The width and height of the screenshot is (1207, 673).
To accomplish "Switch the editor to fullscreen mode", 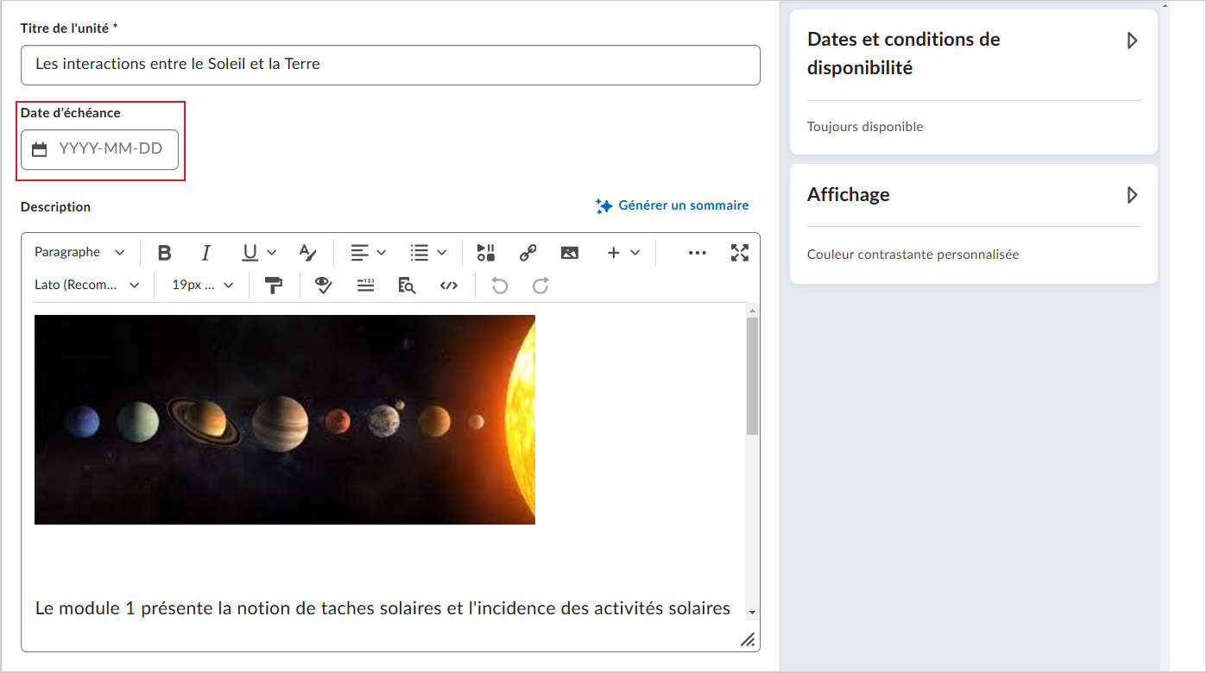I will tap(739, 253).
